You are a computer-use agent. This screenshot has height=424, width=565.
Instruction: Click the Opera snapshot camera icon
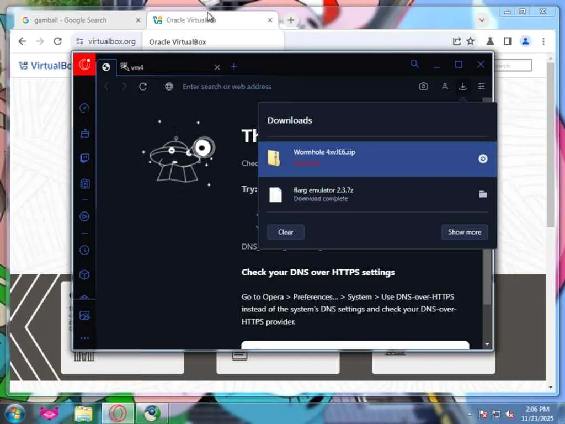tap(423, 87)
